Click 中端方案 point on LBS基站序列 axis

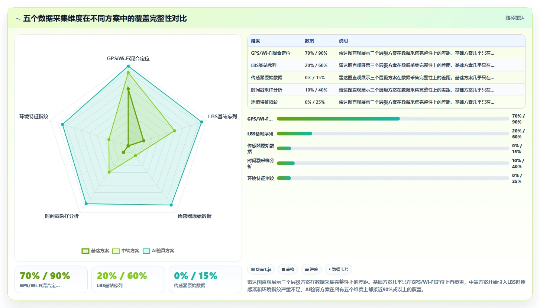click(174, 131)
